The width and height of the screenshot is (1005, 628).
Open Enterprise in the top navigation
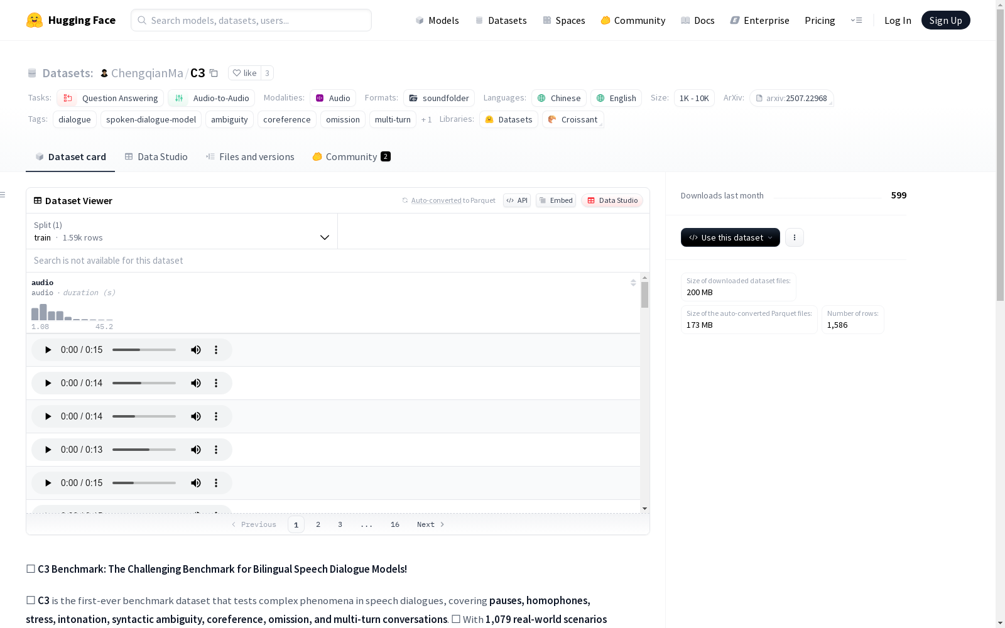click(x=760, y=20)
